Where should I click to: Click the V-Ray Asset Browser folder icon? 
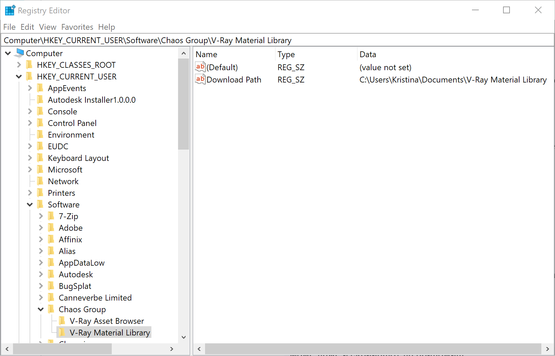62,321
